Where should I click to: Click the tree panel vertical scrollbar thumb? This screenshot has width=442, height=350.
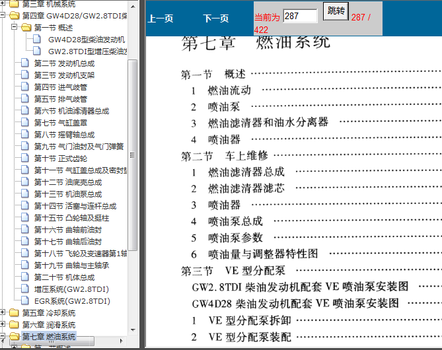pyautogui.click(x=133, y=155)
